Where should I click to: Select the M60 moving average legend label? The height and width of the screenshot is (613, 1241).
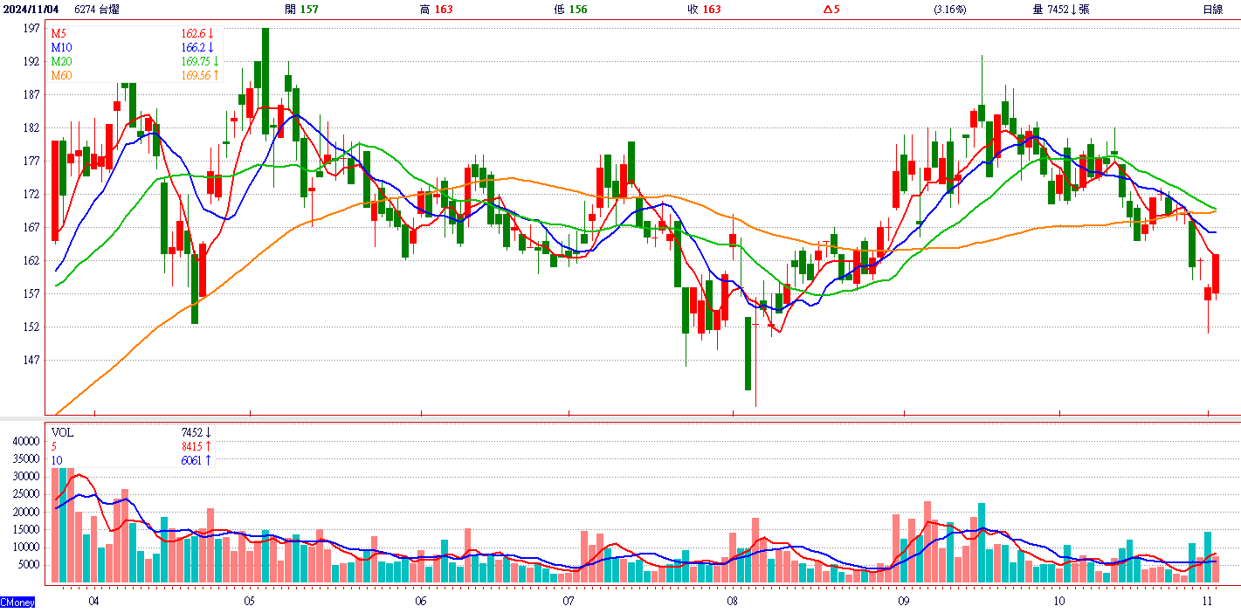point(61,76)
